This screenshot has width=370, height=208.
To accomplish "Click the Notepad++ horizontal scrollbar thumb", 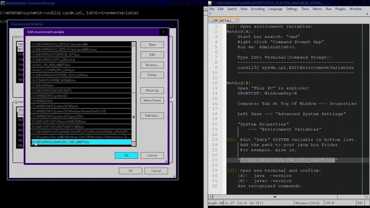I will point(275,196).
